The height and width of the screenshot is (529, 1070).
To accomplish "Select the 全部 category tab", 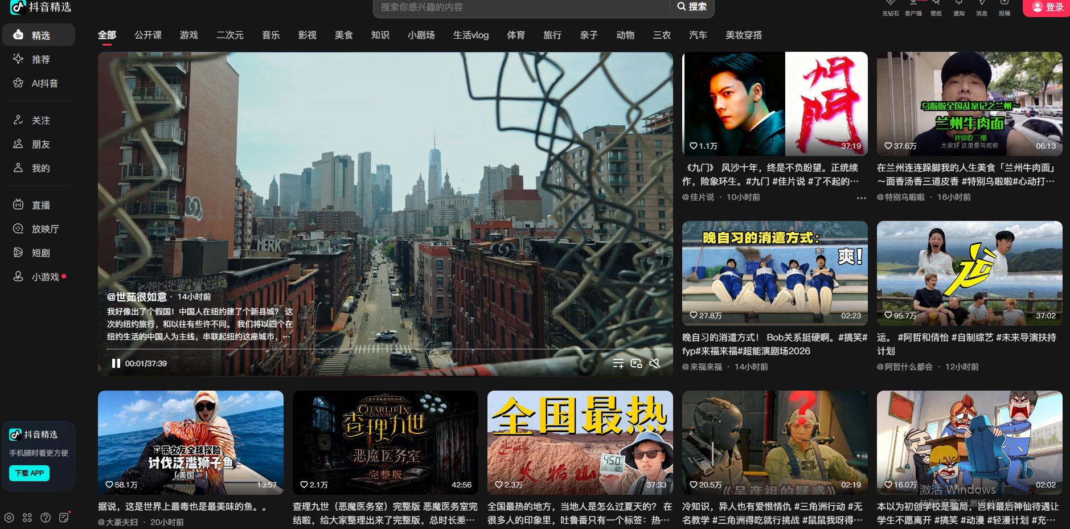I will pos(107,35).
